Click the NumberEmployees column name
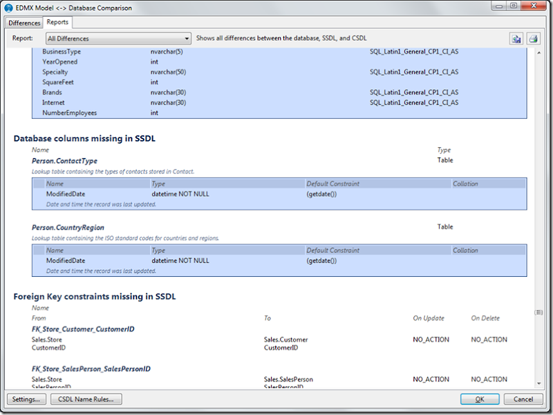The width and height of the screenshot is (553, 415). click(x=70, y=113)
